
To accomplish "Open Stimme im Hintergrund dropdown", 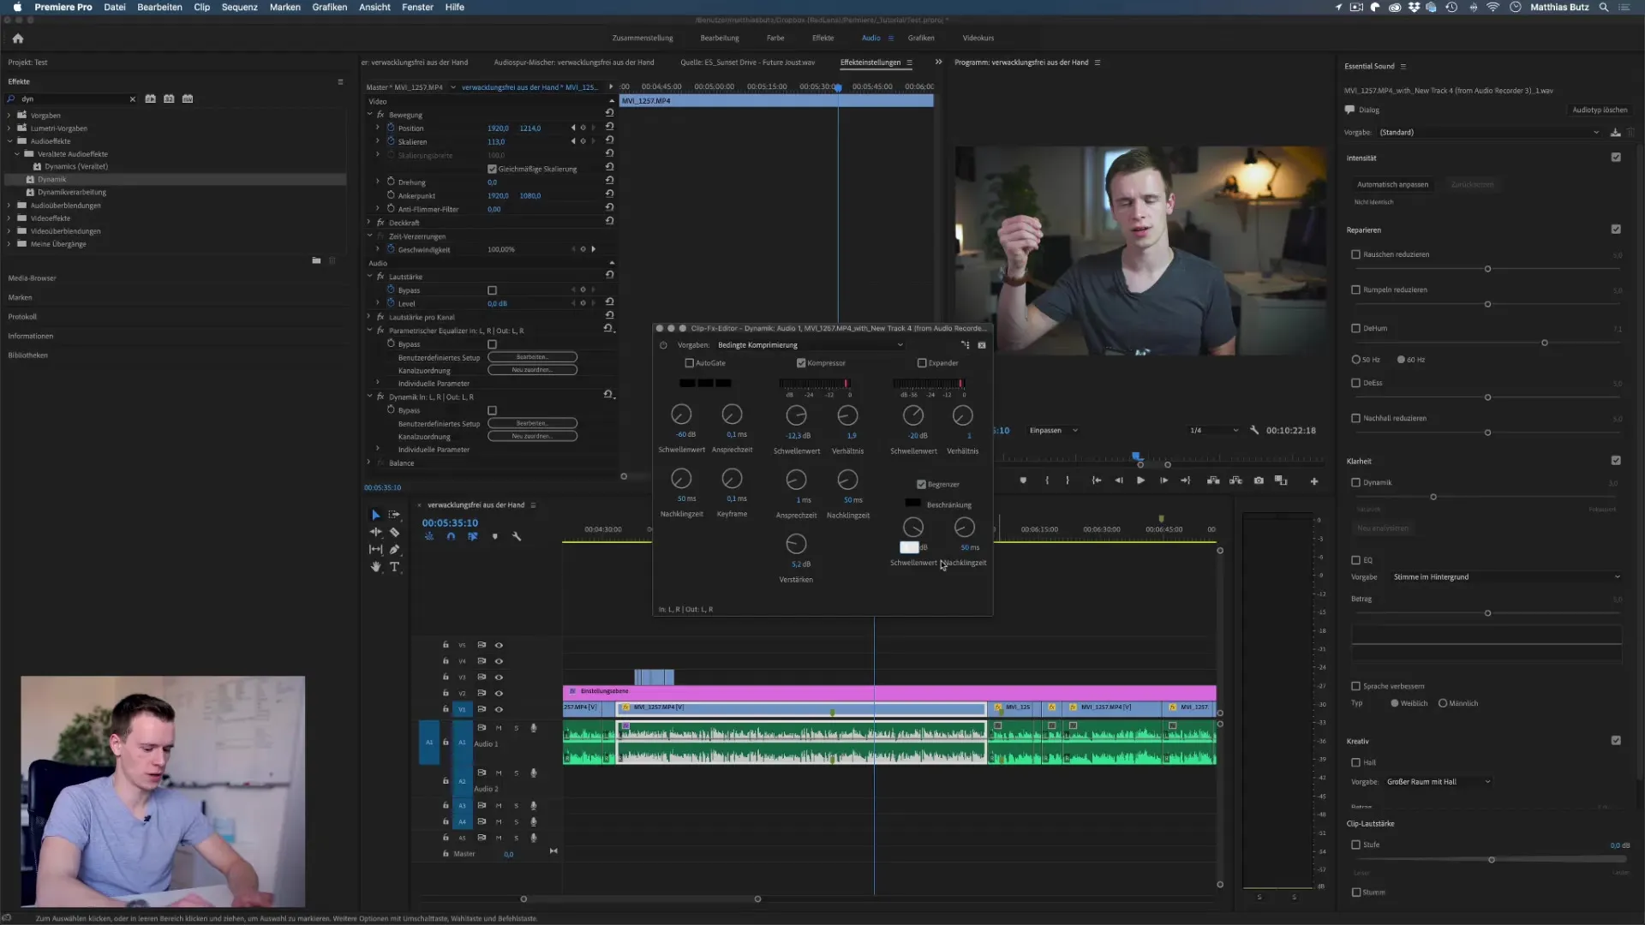I will [x=1505, y=577].
